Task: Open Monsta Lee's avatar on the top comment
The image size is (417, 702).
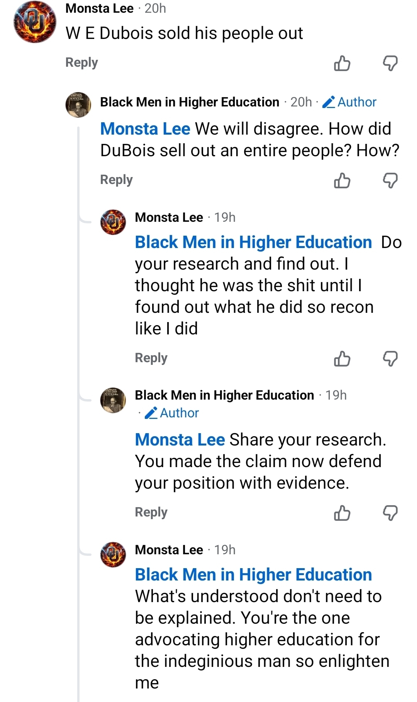Action: tap(35, 22)
